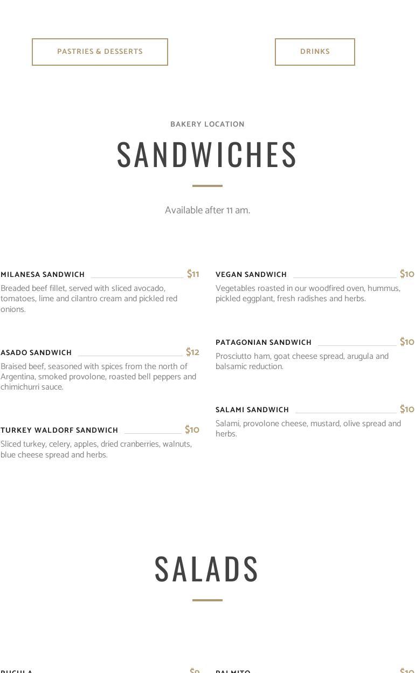Click the $12 price of Asado Sandwich
Image resolution: width=415 pixels, height=673 pixels.
(192, 352)
